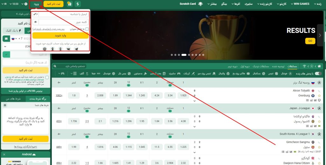
Task: Close the Android app panel
Action: [4, 154]
